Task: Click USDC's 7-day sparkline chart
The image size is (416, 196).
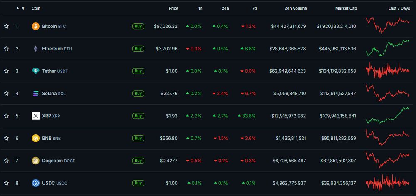Action: [387, 182]
